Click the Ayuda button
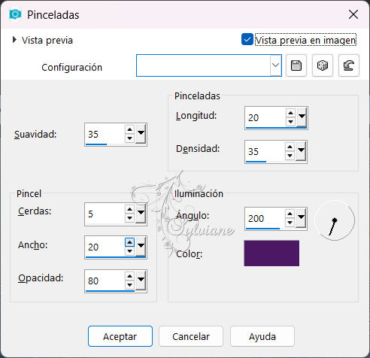370x358 pixels. point(262,336)
